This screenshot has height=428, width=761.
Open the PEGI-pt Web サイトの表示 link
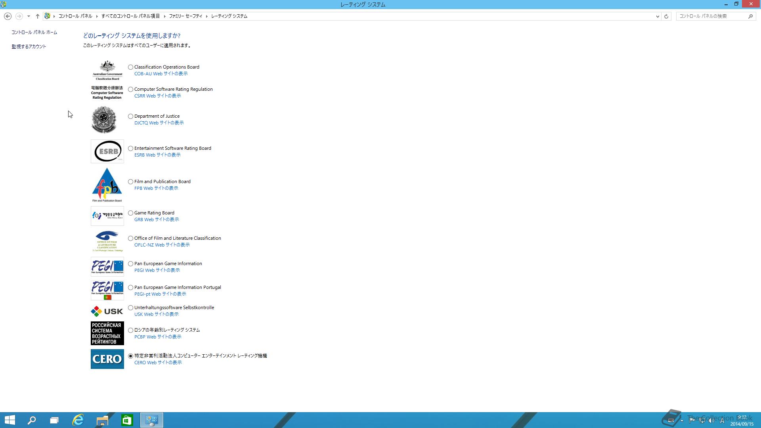point(160,294)
